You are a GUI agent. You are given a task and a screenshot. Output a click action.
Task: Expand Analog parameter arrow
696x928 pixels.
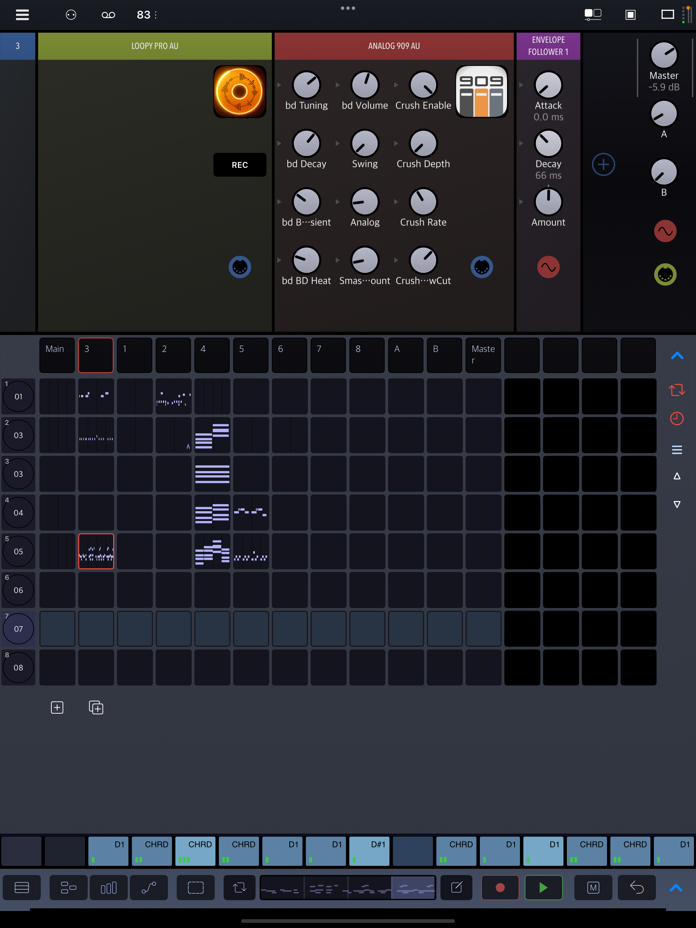[337, 201]
